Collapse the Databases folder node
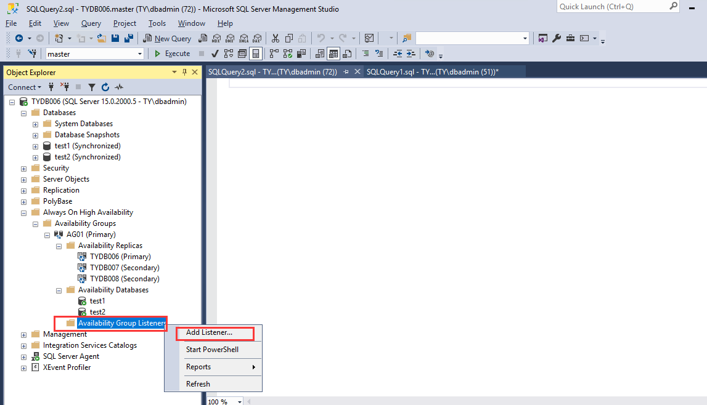 pyautogui.click(x=23, y=113)
